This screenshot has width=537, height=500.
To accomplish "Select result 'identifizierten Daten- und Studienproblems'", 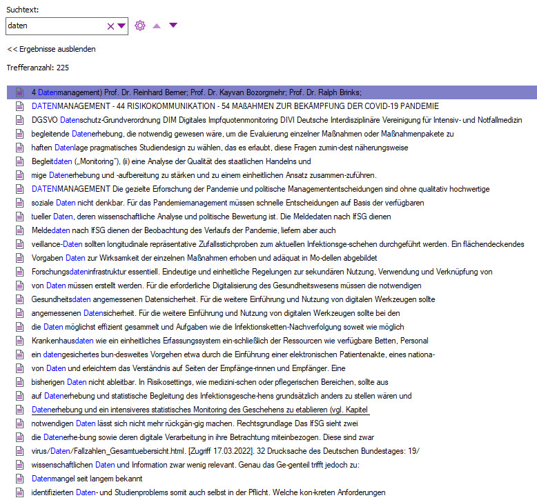I will 208,492.
